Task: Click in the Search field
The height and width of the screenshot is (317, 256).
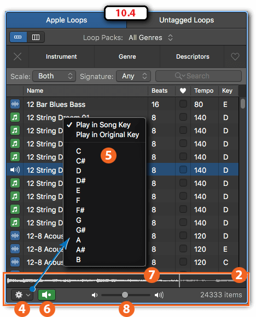Action: (x=199, y=76)
